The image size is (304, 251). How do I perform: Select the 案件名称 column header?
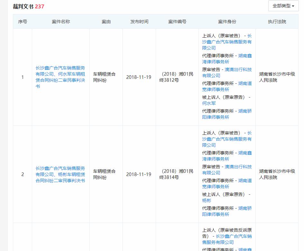tap(61, 22)
